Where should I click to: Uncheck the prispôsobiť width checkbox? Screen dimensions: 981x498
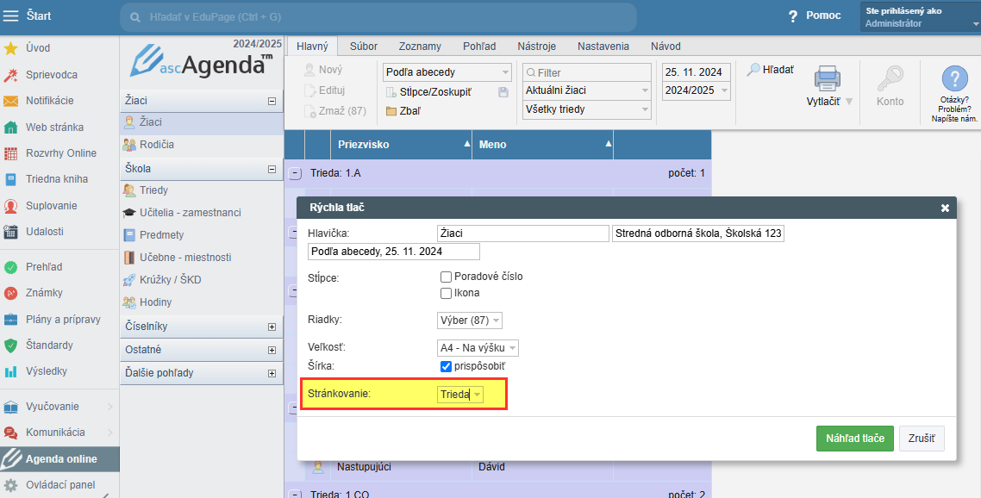pyautogui.click(x=446, y=366)
